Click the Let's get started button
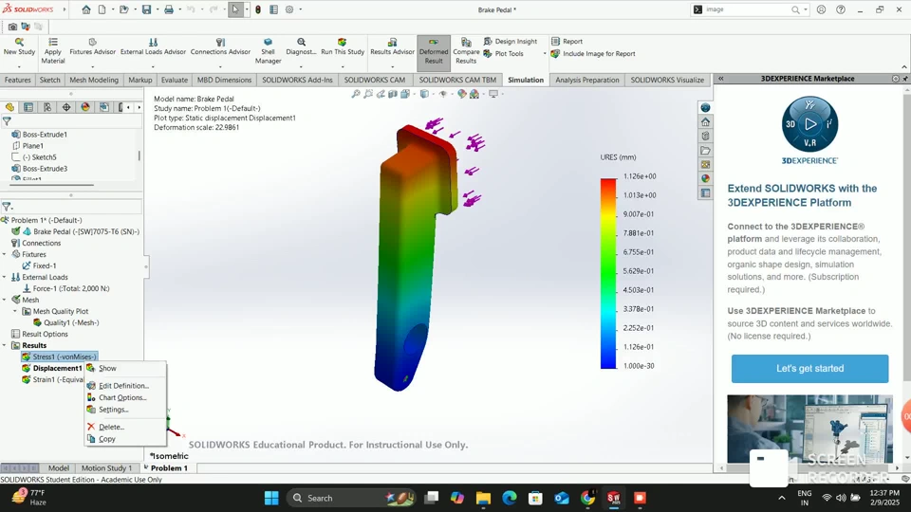This screenshot has height=512, width=911. click(809, 369)
